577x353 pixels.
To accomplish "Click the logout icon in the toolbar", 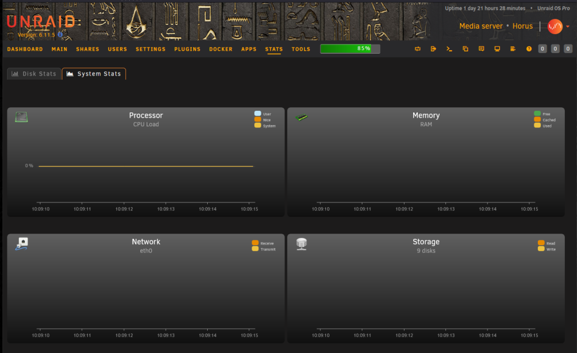I will tap(433, 49).
